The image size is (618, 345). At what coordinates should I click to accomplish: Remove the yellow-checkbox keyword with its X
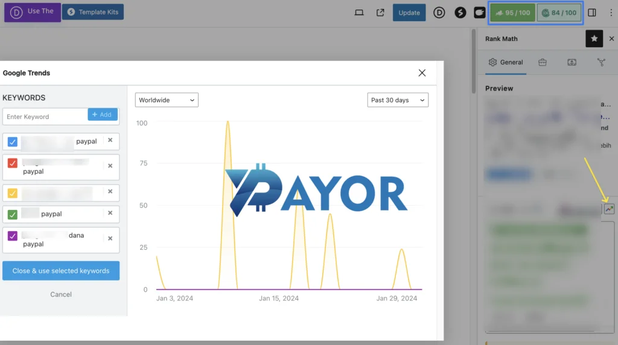110,191
